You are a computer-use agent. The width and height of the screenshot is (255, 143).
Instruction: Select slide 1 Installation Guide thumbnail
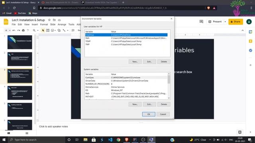click(x=20, y=42)
